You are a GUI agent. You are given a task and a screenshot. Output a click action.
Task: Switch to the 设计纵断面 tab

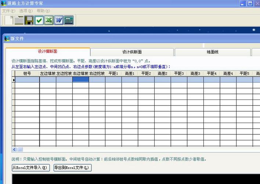pos(132,52)
